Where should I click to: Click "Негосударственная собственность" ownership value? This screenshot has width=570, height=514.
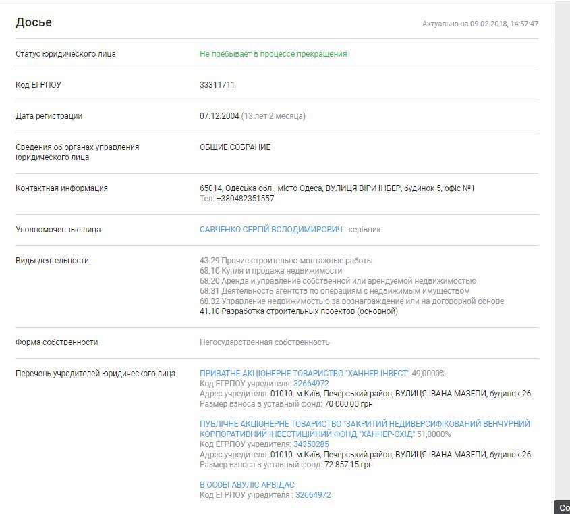click(264, 342)
